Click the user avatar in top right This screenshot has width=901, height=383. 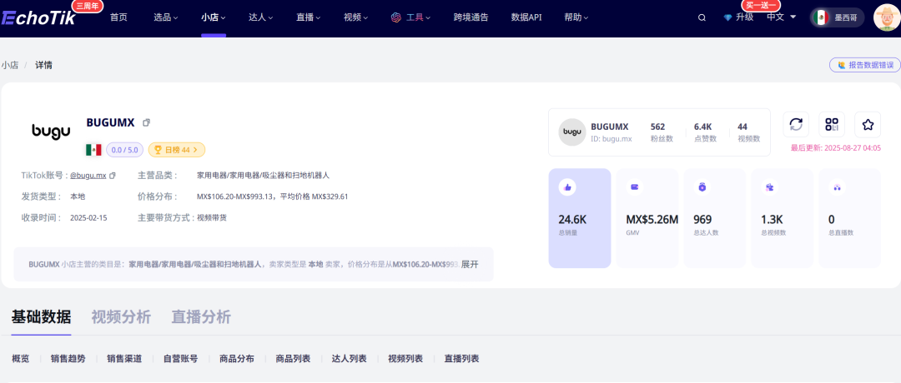[x=885, y=17]
